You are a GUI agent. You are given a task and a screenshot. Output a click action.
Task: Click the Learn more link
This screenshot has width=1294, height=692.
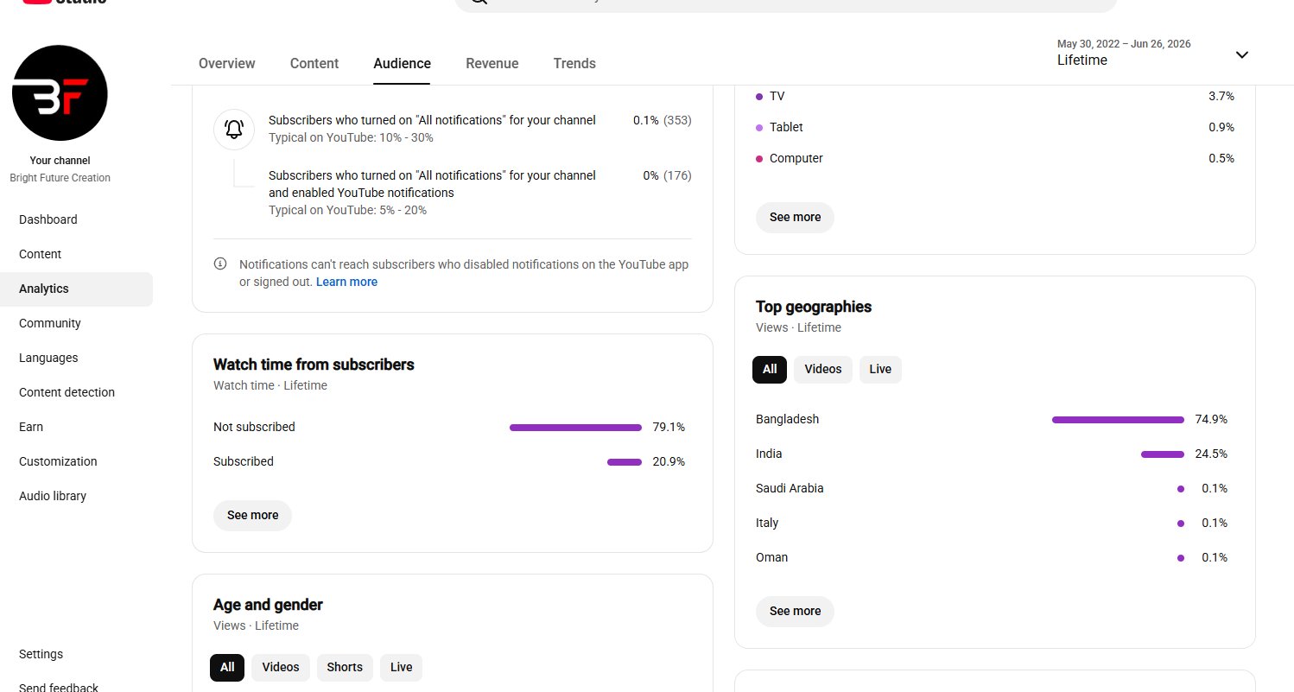click(x=346, y=282)
